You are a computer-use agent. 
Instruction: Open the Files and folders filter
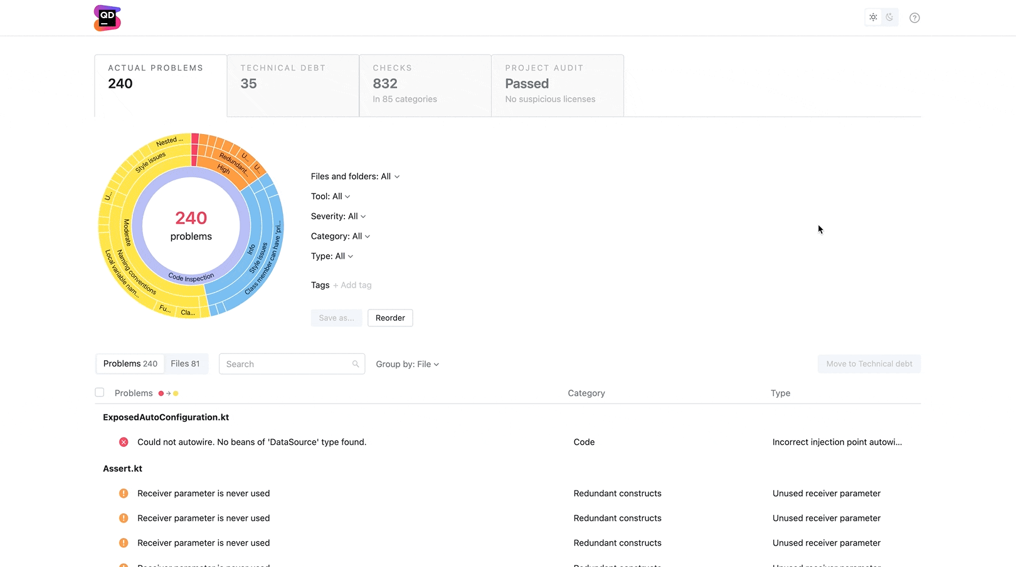(x=355, y=176)
